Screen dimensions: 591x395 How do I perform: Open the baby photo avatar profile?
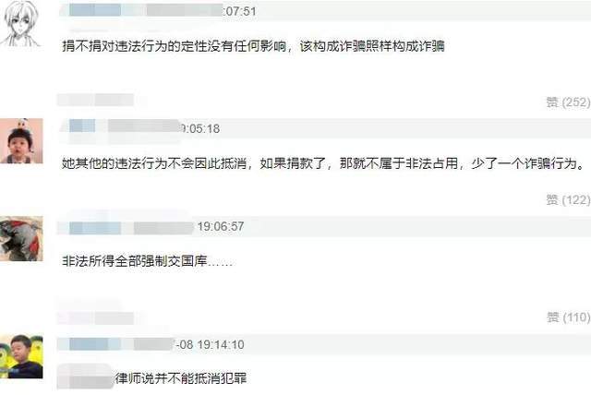(x=21, y=141)
